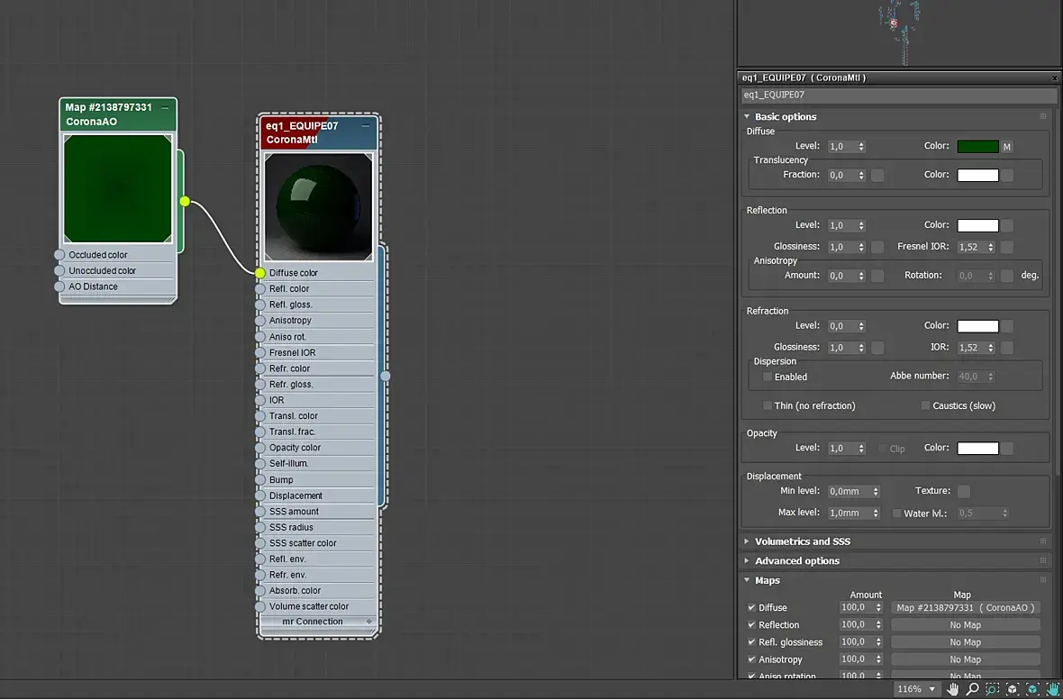The height and width of the screenshot is (700, 1063).
Task: Select the Pan hand tool
Action: (952, 689)
